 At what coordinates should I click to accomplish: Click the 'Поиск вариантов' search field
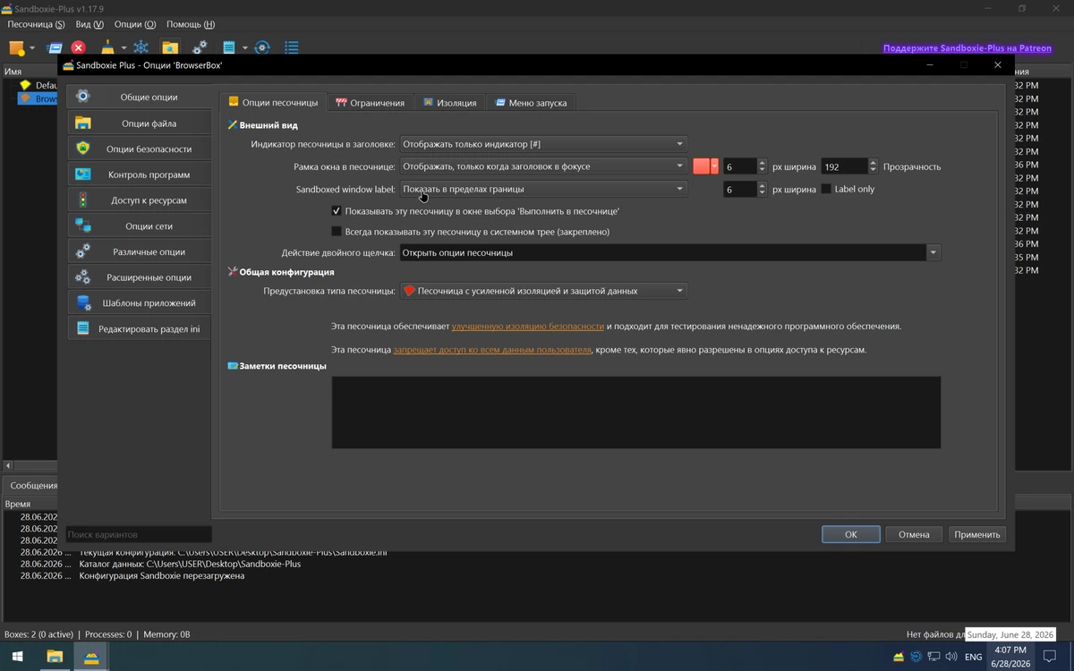tap(139, 534)
